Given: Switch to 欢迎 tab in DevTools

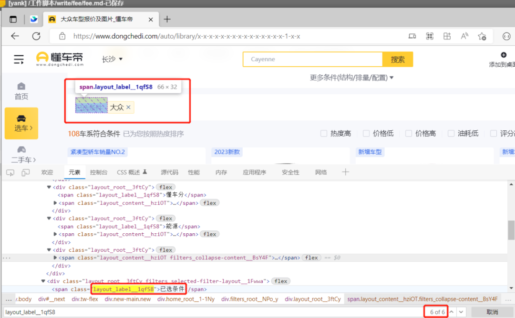Looking at the screenshot, I should pos(47,172).
